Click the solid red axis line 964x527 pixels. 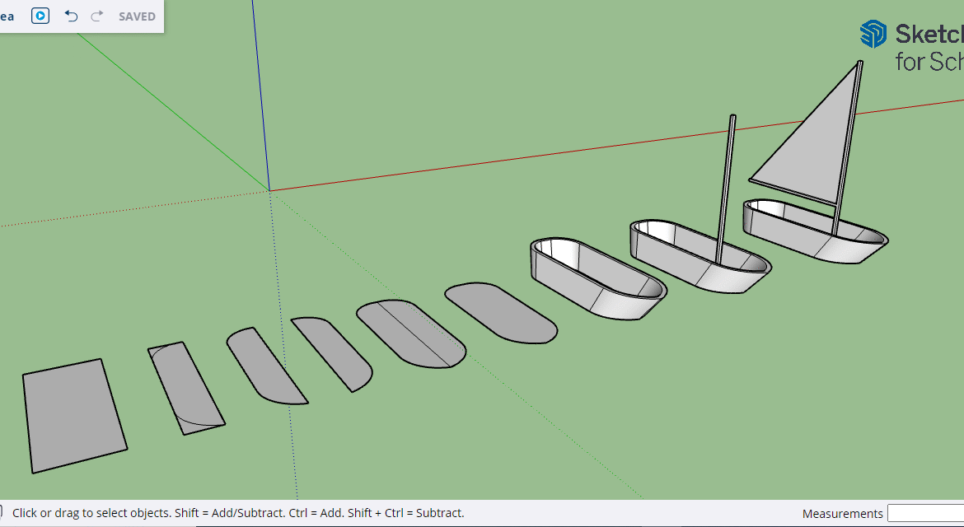coord(577,149)
